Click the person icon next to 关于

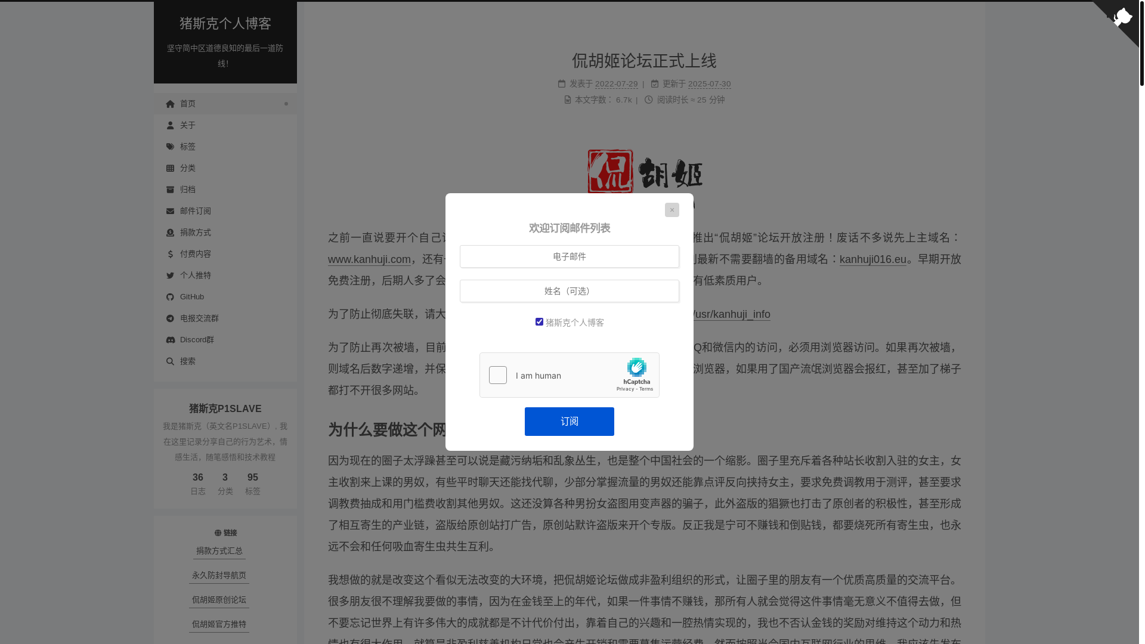click(x=170, y=125)
